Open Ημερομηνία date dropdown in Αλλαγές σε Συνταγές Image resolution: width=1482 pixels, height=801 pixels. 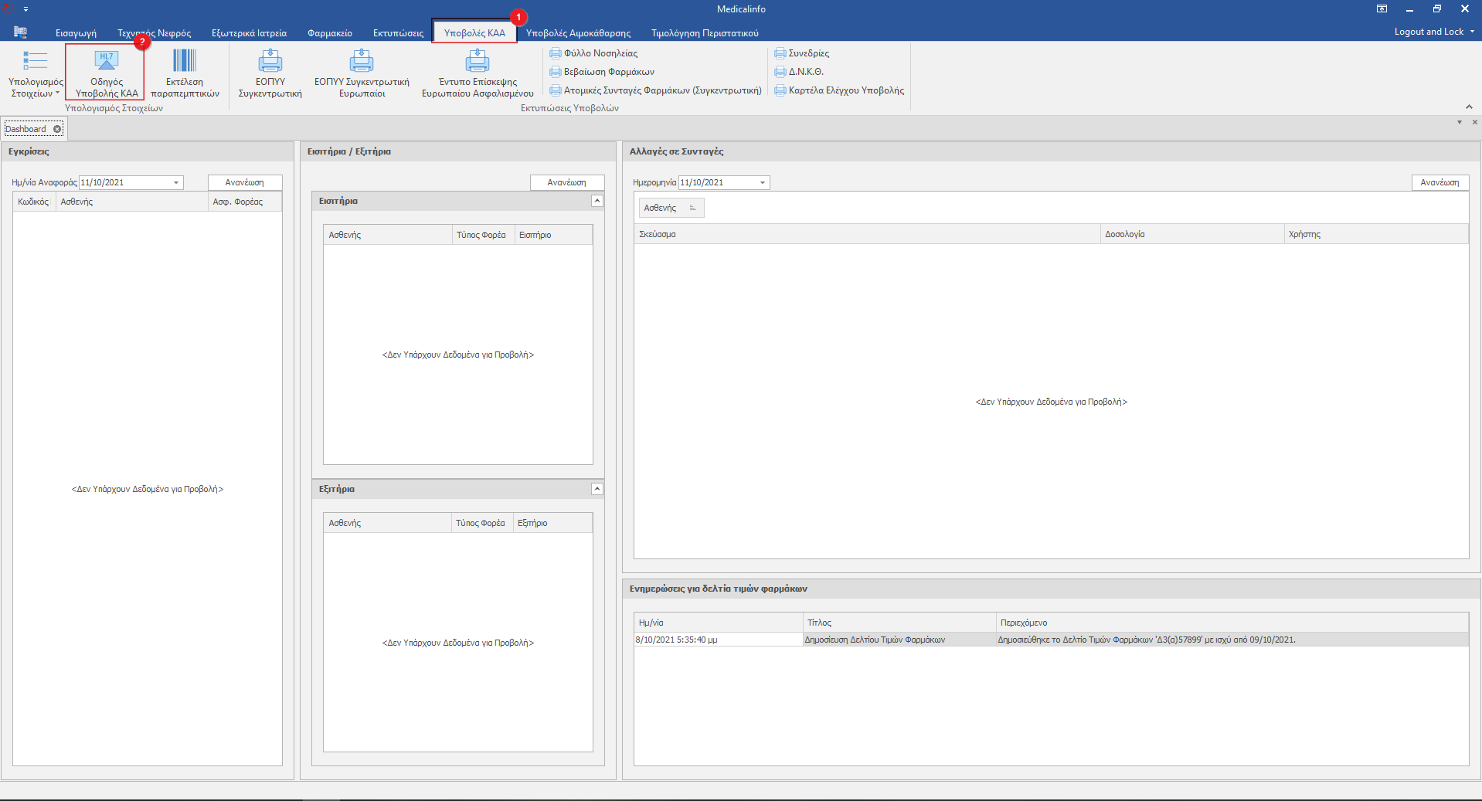tap(763, 183)
